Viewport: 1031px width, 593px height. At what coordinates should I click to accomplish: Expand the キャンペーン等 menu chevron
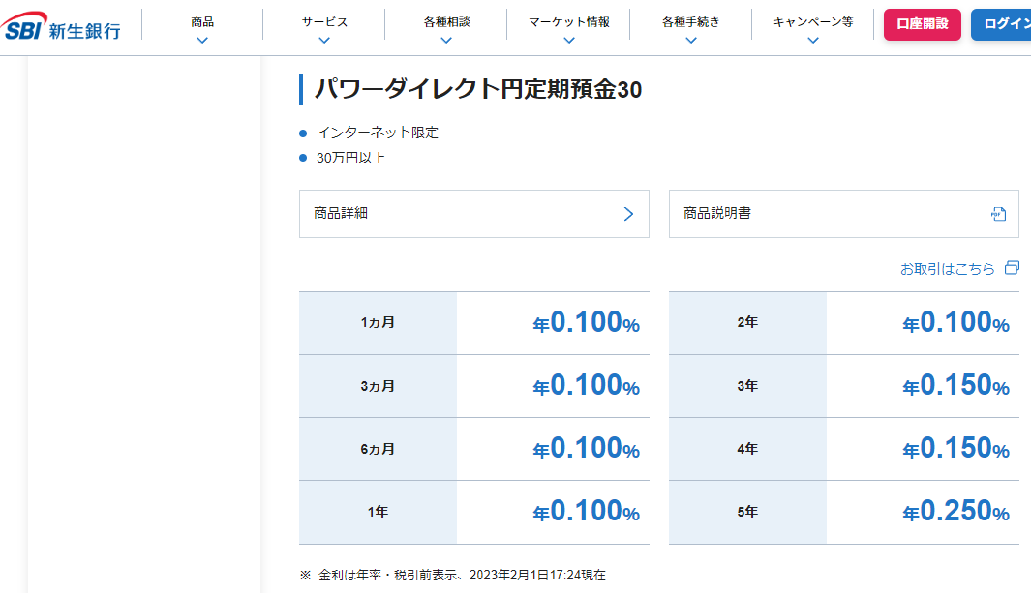click(x=813, y=41)
